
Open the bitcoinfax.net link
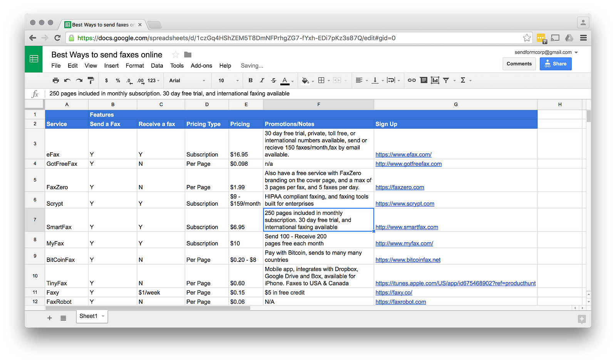tap(408, 260)
